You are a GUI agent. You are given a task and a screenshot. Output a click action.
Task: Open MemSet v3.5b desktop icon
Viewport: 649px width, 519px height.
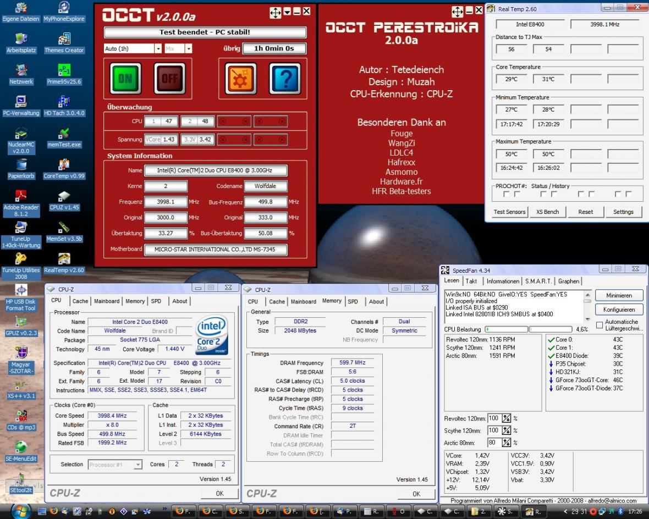click(x=64, y=231)
